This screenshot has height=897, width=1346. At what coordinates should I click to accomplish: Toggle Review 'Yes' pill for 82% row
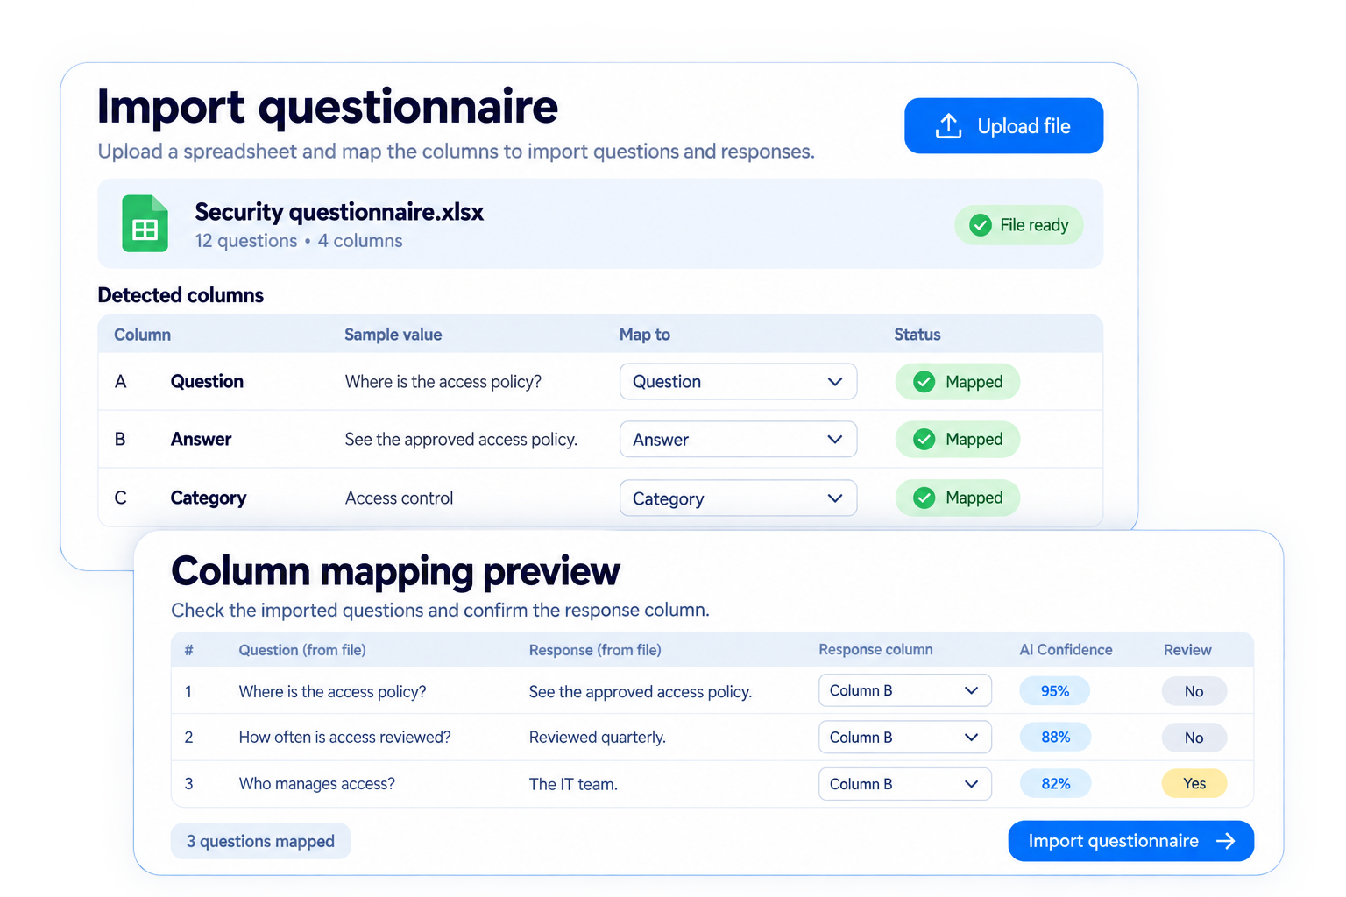pyautogui.click(x=1194, y=784)
